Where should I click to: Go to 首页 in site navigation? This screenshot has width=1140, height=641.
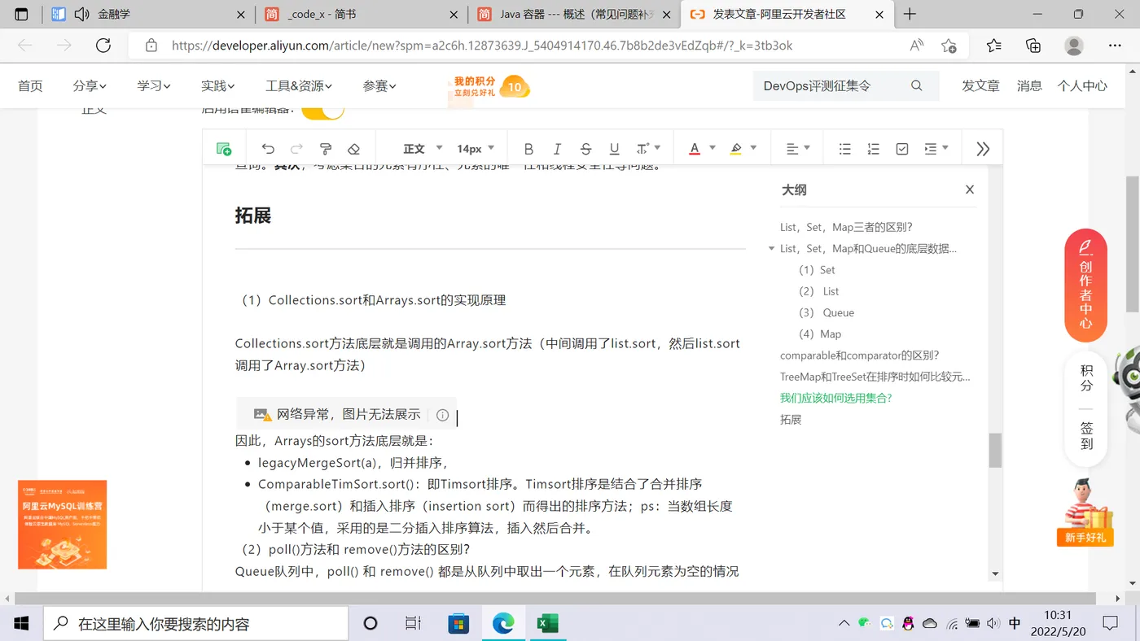click(30, 85)
